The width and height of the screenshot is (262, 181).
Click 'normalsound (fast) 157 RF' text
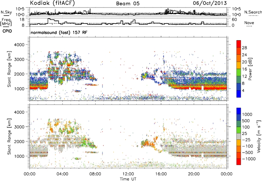tap(59, 32)
